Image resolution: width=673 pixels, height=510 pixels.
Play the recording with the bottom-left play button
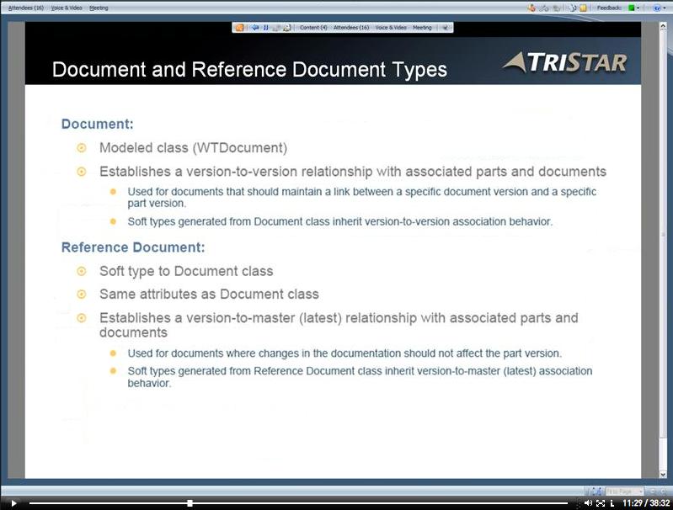13,503
